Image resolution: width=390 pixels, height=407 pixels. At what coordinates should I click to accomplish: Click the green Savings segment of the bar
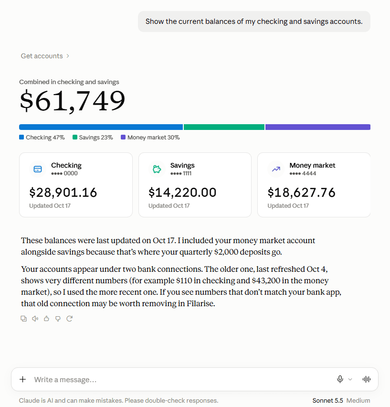coord(224,127)
